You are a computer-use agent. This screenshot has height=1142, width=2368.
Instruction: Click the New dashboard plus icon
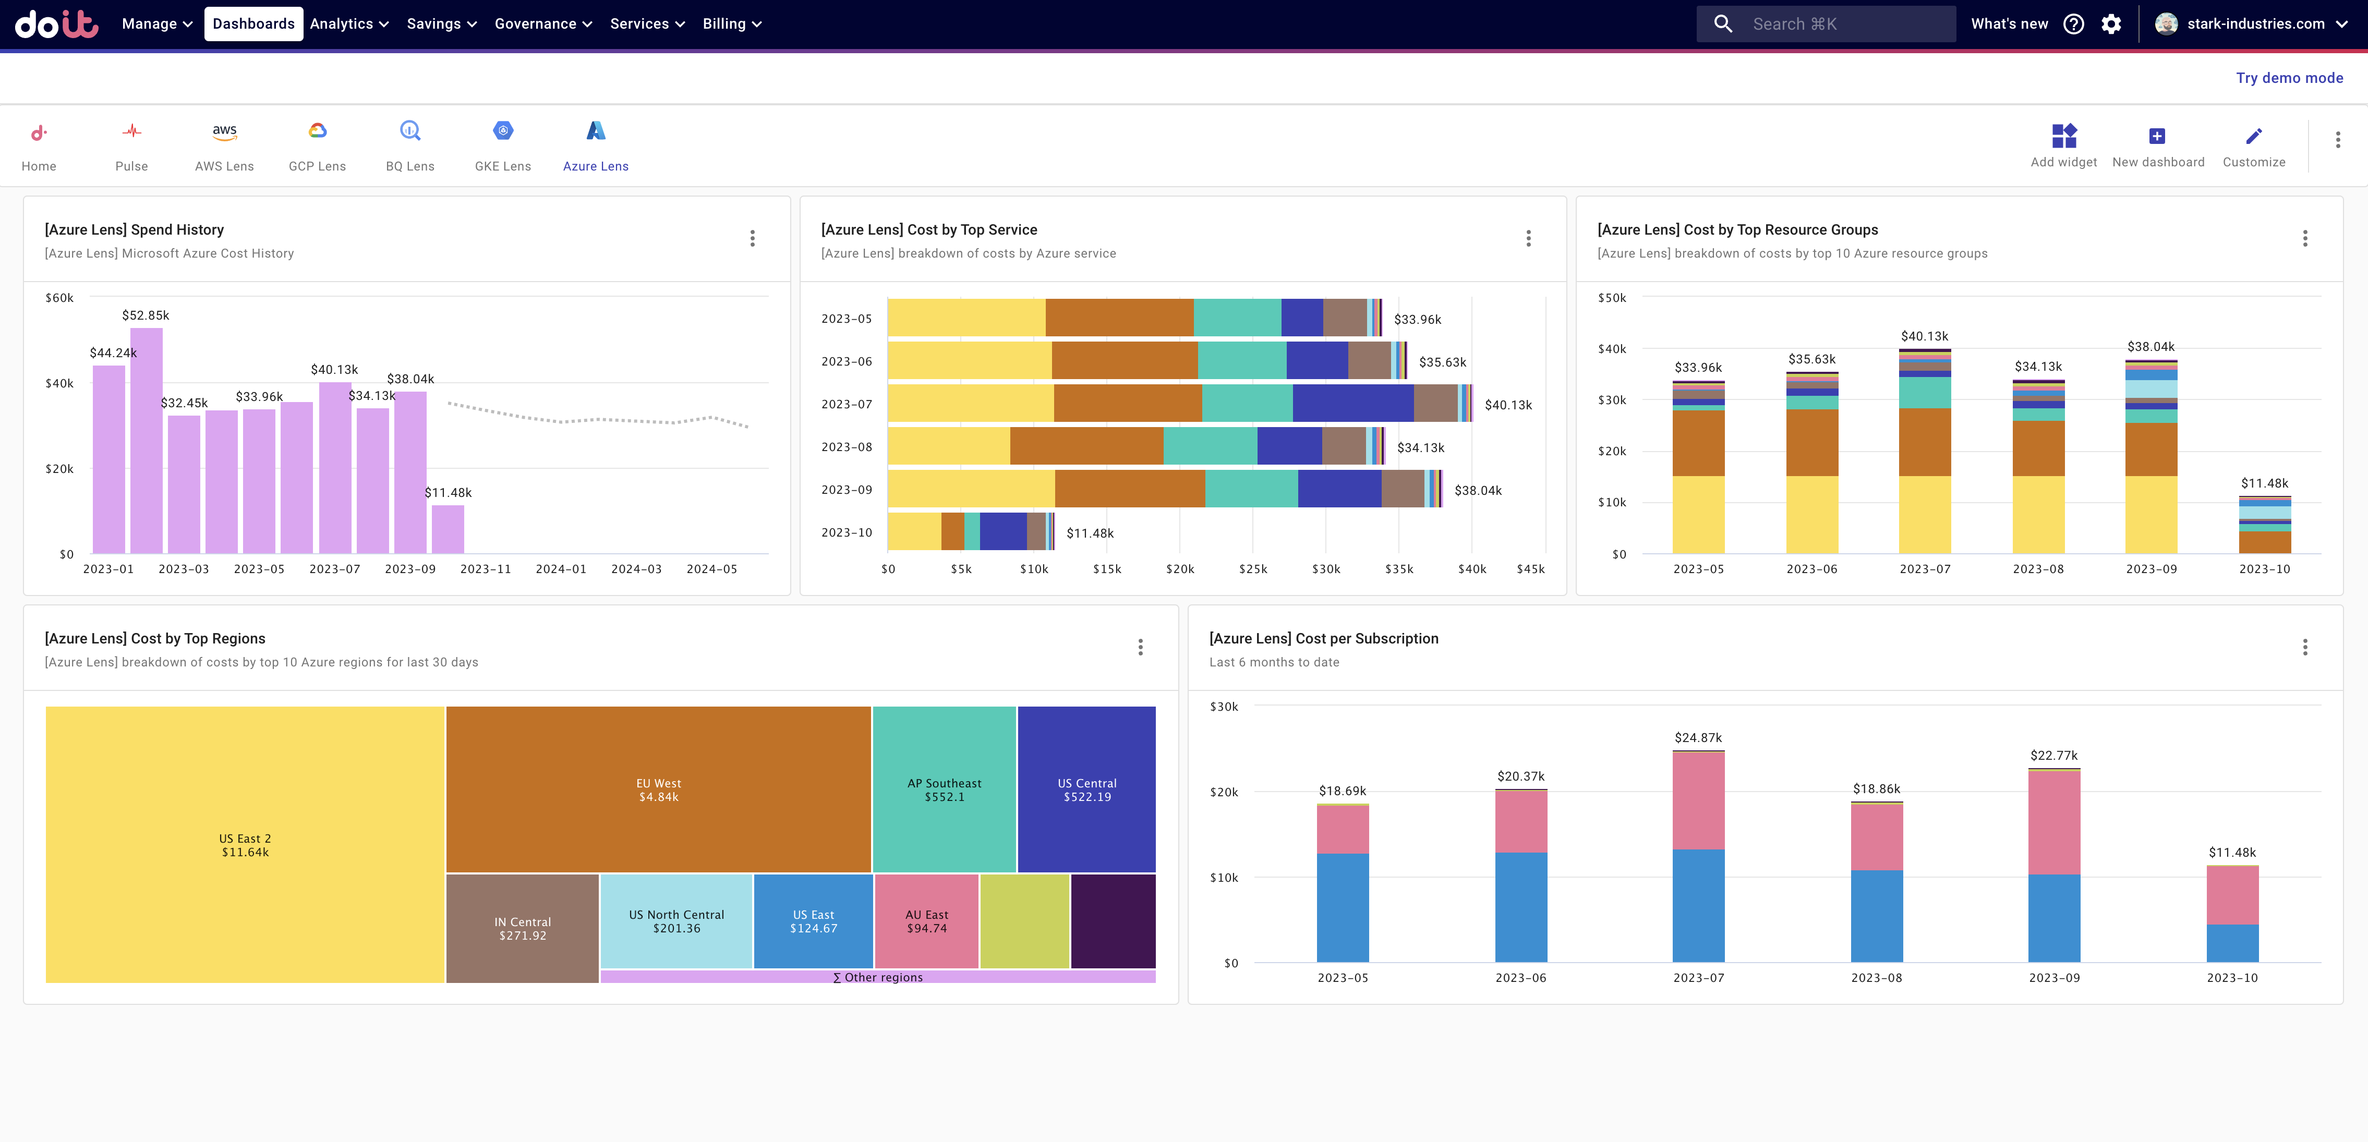coord(2157,136)
